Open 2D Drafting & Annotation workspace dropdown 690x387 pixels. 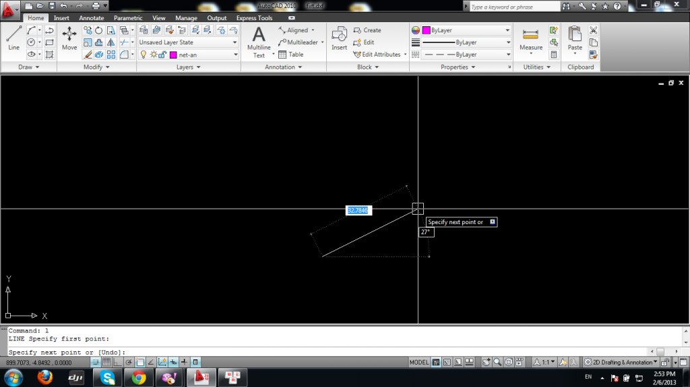click(x=621, y=362)
